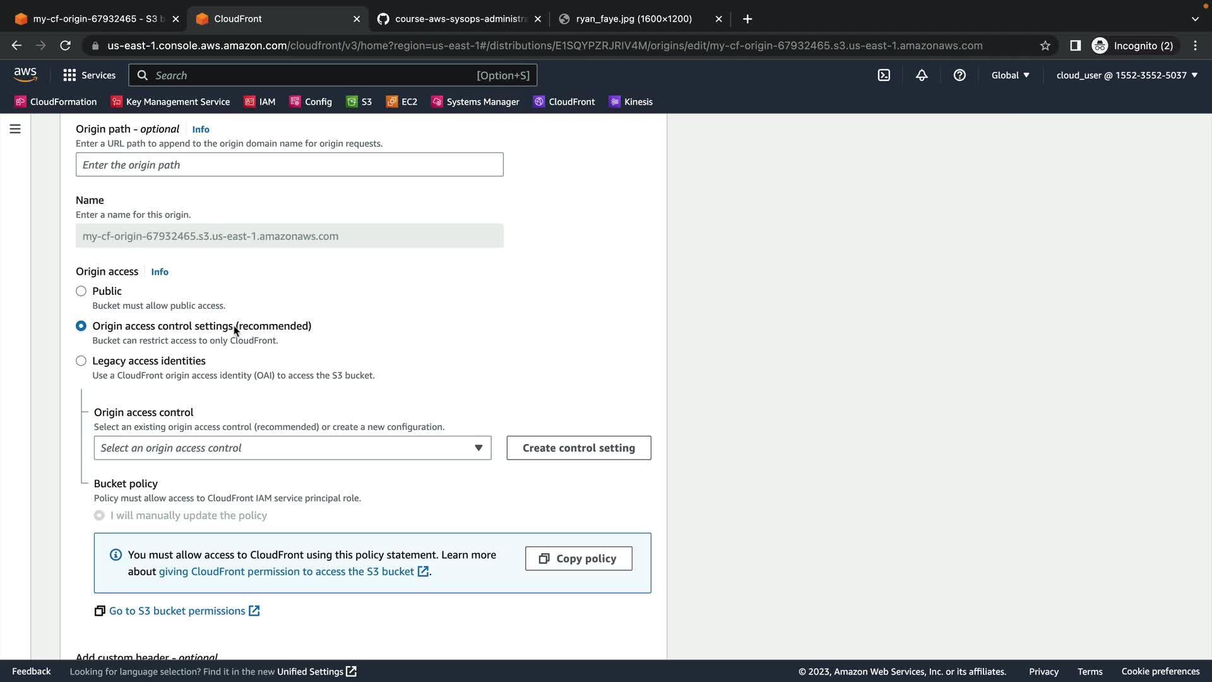Open the Systems Manager shortcut
Screen dimensions: 1212x682
(475, 102)
